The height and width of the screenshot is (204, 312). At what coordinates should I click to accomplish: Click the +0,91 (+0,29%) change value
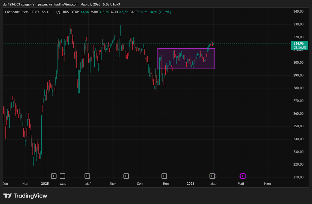[160, 12]
